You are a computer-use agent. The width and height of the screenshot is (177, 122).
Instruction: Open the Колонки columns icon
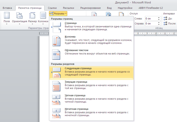coord(43,15)
